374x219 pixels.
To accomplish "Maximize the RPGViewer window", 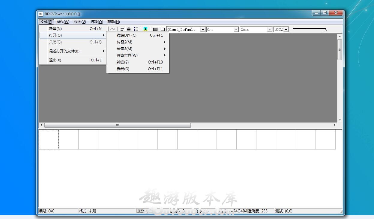I will [325, 13].
